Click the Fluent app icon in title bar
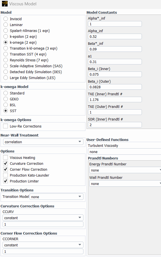Viewport: 161px width, 257px height. click(4, 4)
